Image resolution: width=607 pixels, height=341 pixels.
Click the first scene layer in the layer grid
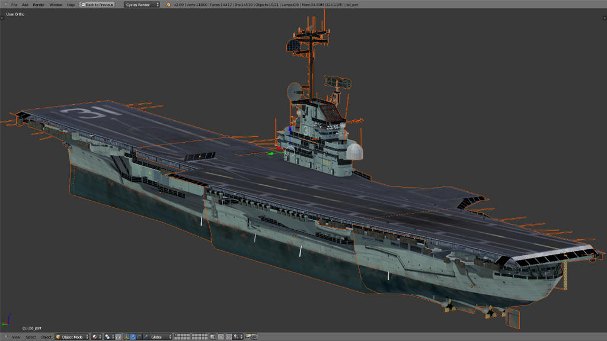tap(177, 336)
